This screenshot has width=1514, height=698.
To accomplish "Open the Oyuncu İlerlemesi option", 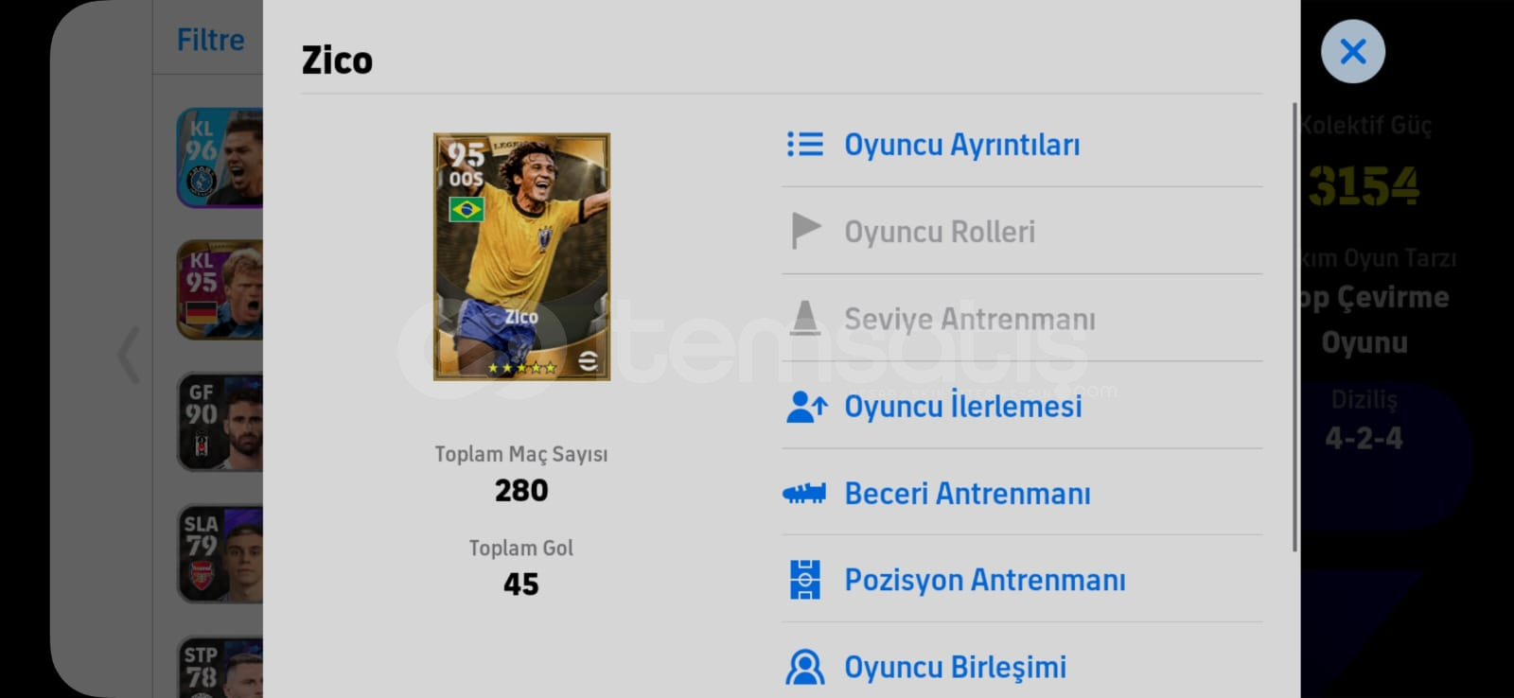I will point(1022,406).
